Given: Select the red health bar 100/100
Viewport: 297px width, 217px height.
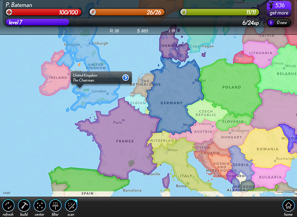Looking at the screenshot, I should click(44, 12).
